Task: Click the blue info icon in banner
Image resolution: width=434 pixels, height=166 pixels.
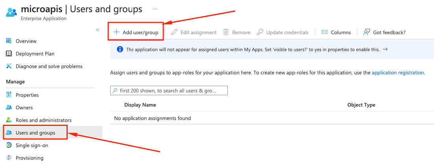Action: 120,49
